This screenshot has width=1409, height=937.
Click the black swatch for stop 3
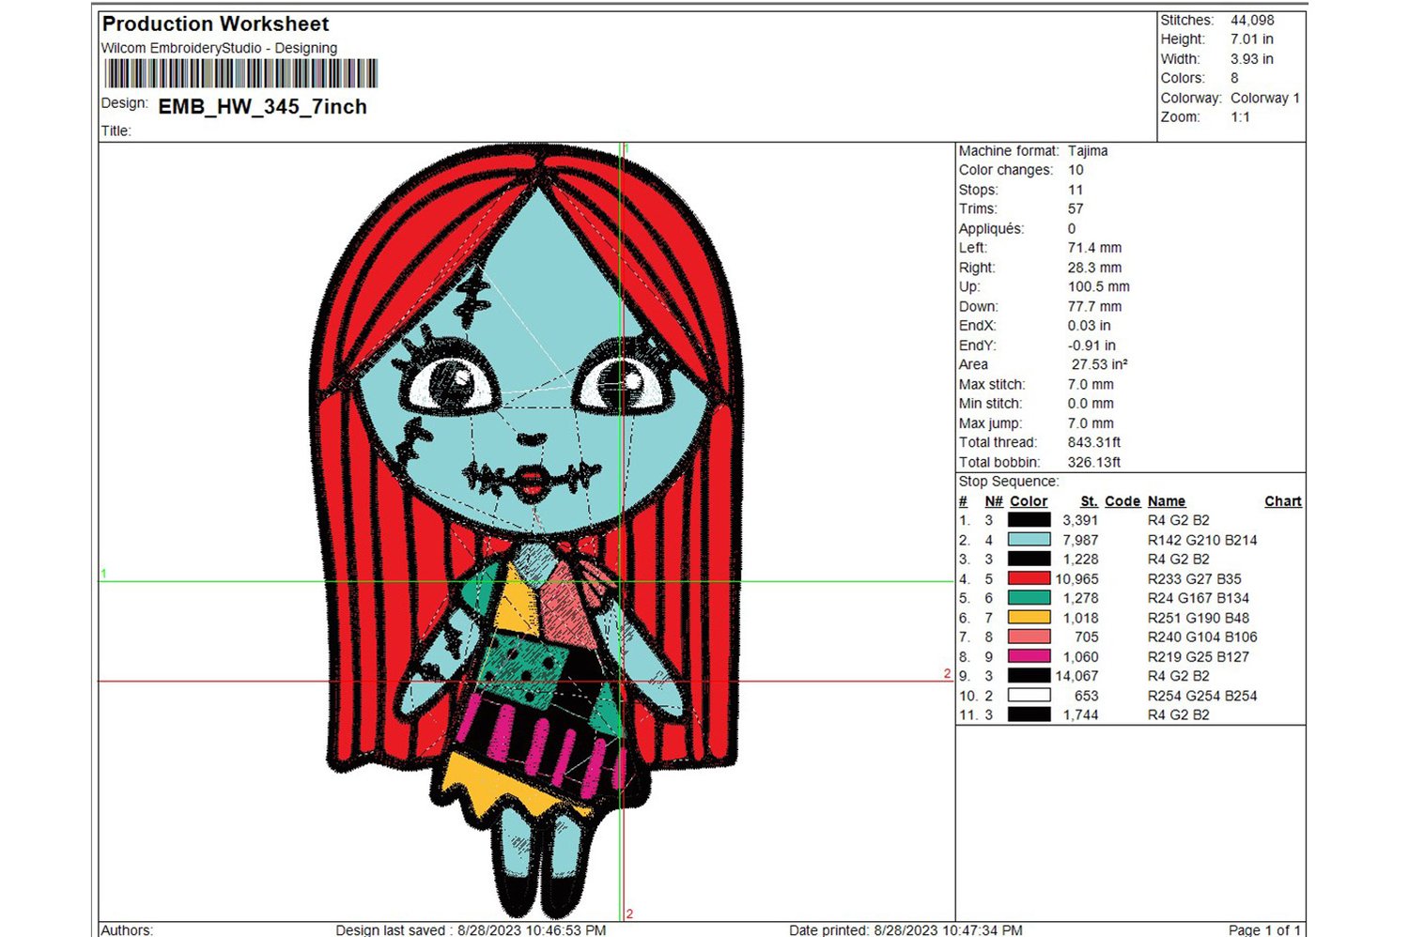tap(1029, 559)
